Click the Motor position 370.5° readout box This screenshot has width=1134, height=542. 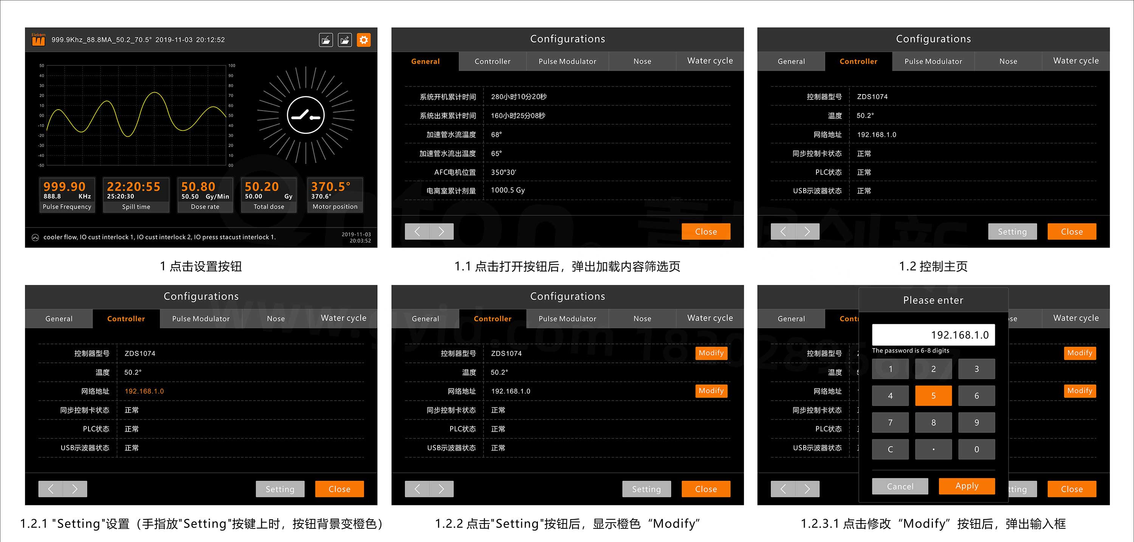tap(335, 195)
